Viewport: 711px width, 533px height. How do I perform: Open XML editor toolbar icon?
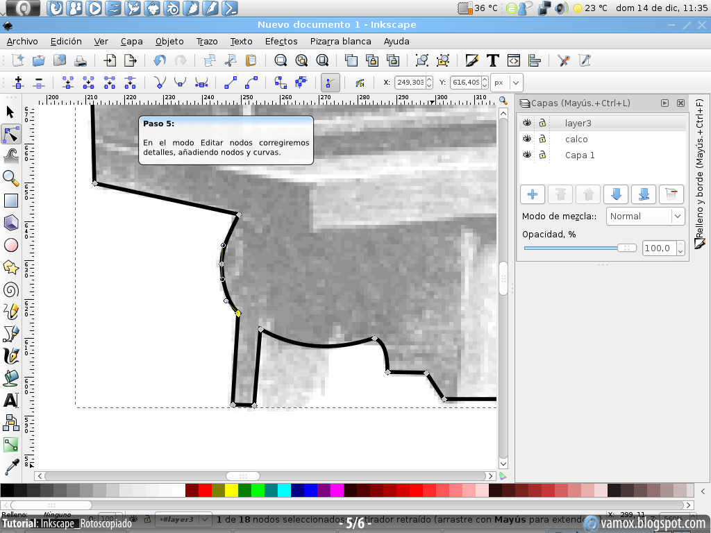[514, 60]
